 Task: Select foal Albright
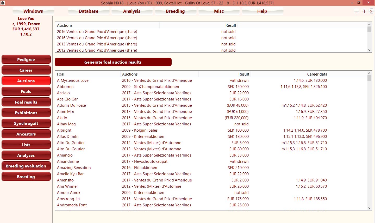64,130
